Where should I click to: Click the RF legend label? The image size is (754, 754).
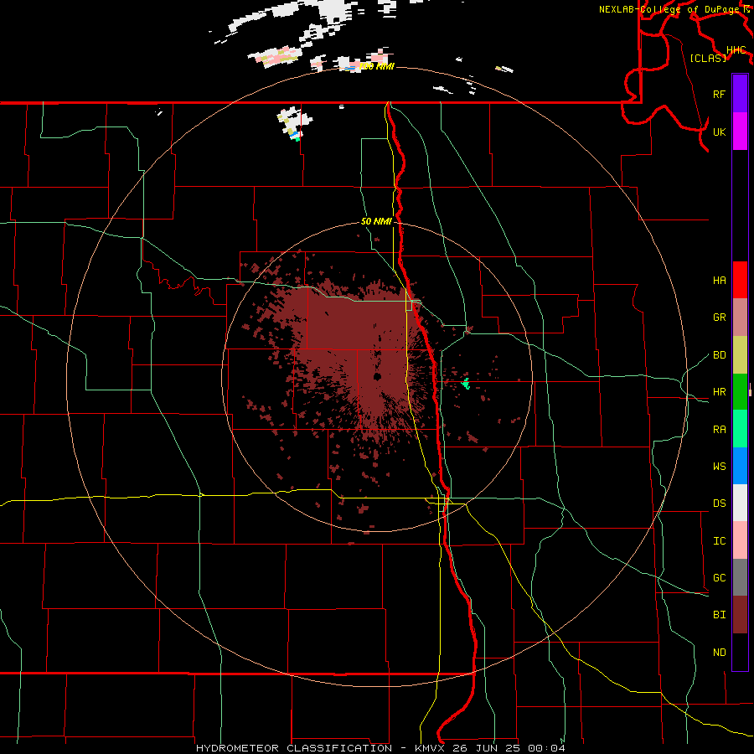point(719,94)
